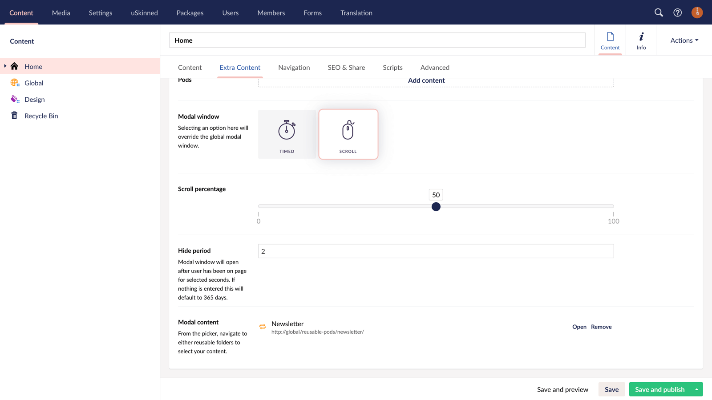
Task: Open the Actions dropdown
Action: pyautogui.click(x=683, y=40)
